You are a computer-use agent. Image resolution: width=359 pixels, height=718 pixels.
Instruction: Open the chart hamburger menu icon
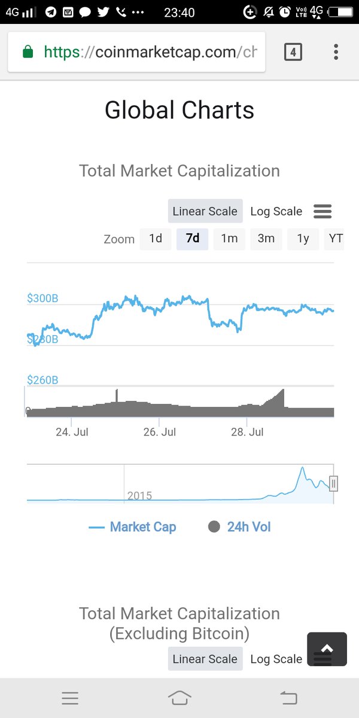coord(323,211)
